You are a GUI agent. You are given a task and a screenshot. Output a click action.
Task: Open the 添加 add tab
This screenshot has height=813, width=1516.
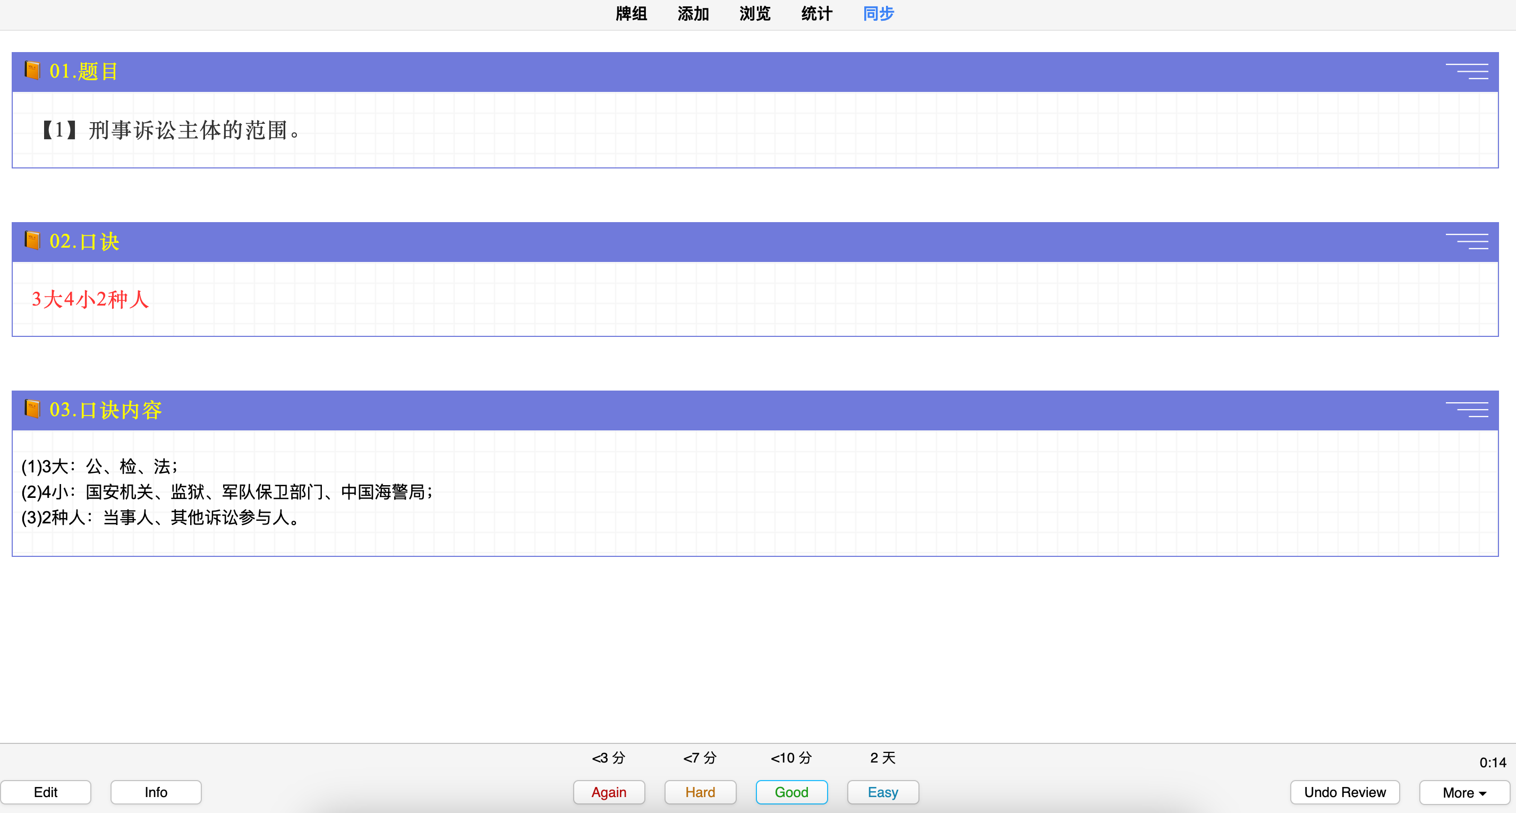(693, 13)
